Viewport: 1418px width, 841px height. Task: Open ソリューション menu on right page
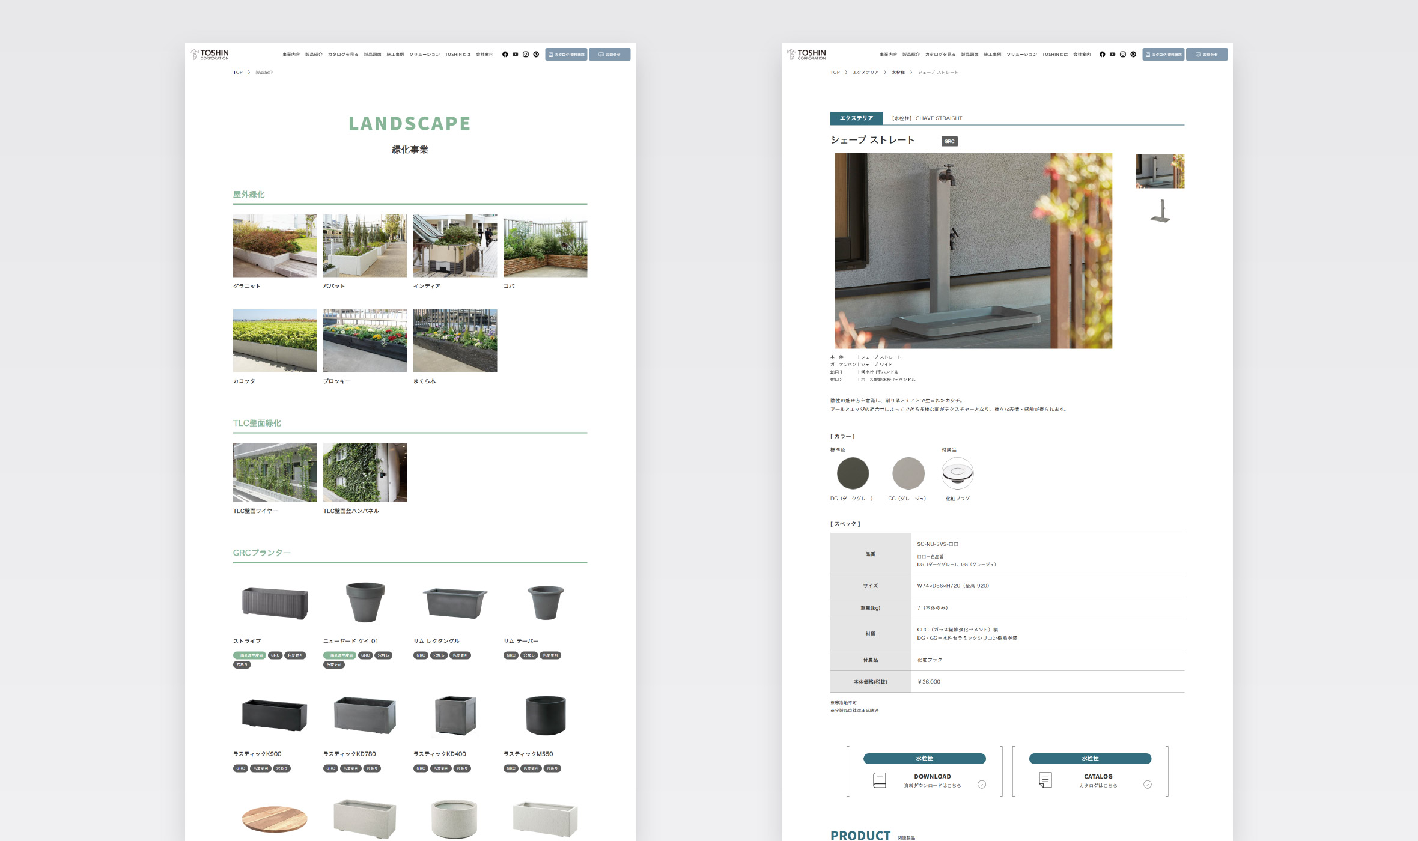(x=1021, y=55)
